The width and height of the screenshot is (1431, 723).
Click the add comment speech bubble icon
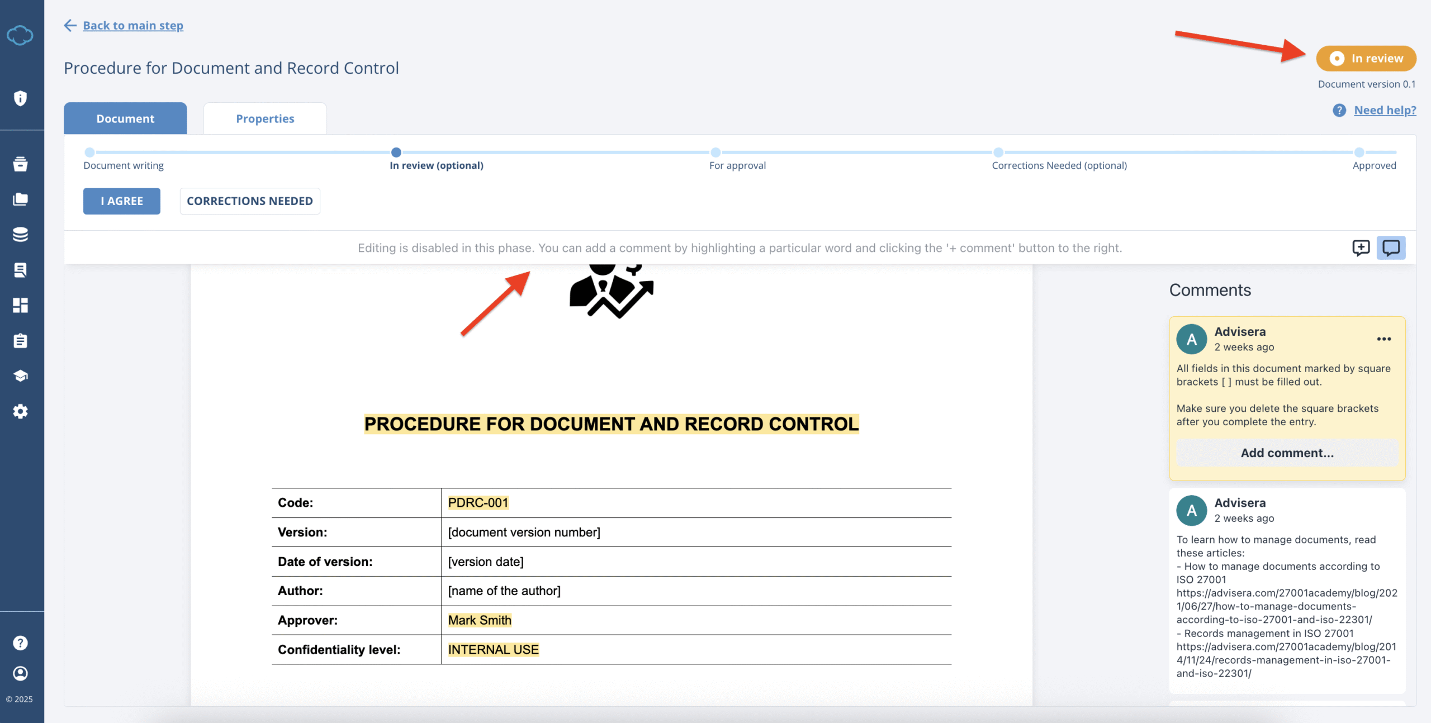[x=1361, y=248]
